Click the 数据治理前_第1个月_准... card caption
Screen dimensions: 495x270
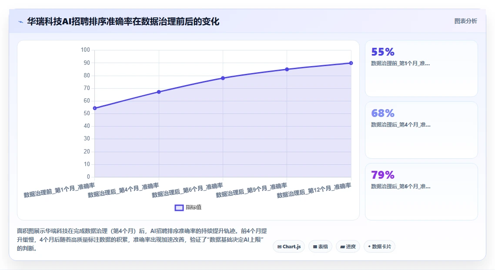400,63
